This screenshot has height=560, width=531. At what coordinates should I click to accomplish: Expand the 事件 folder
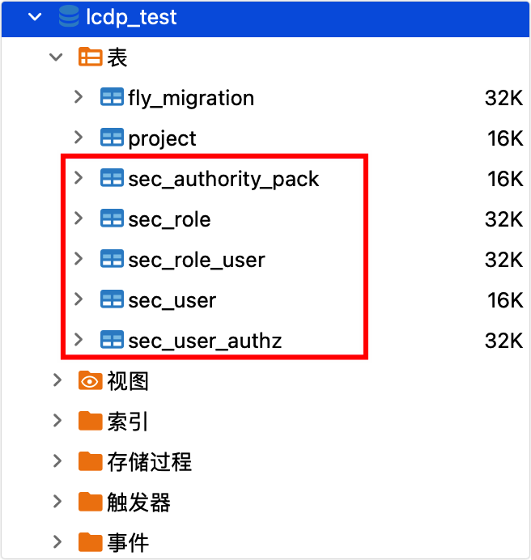57,541
